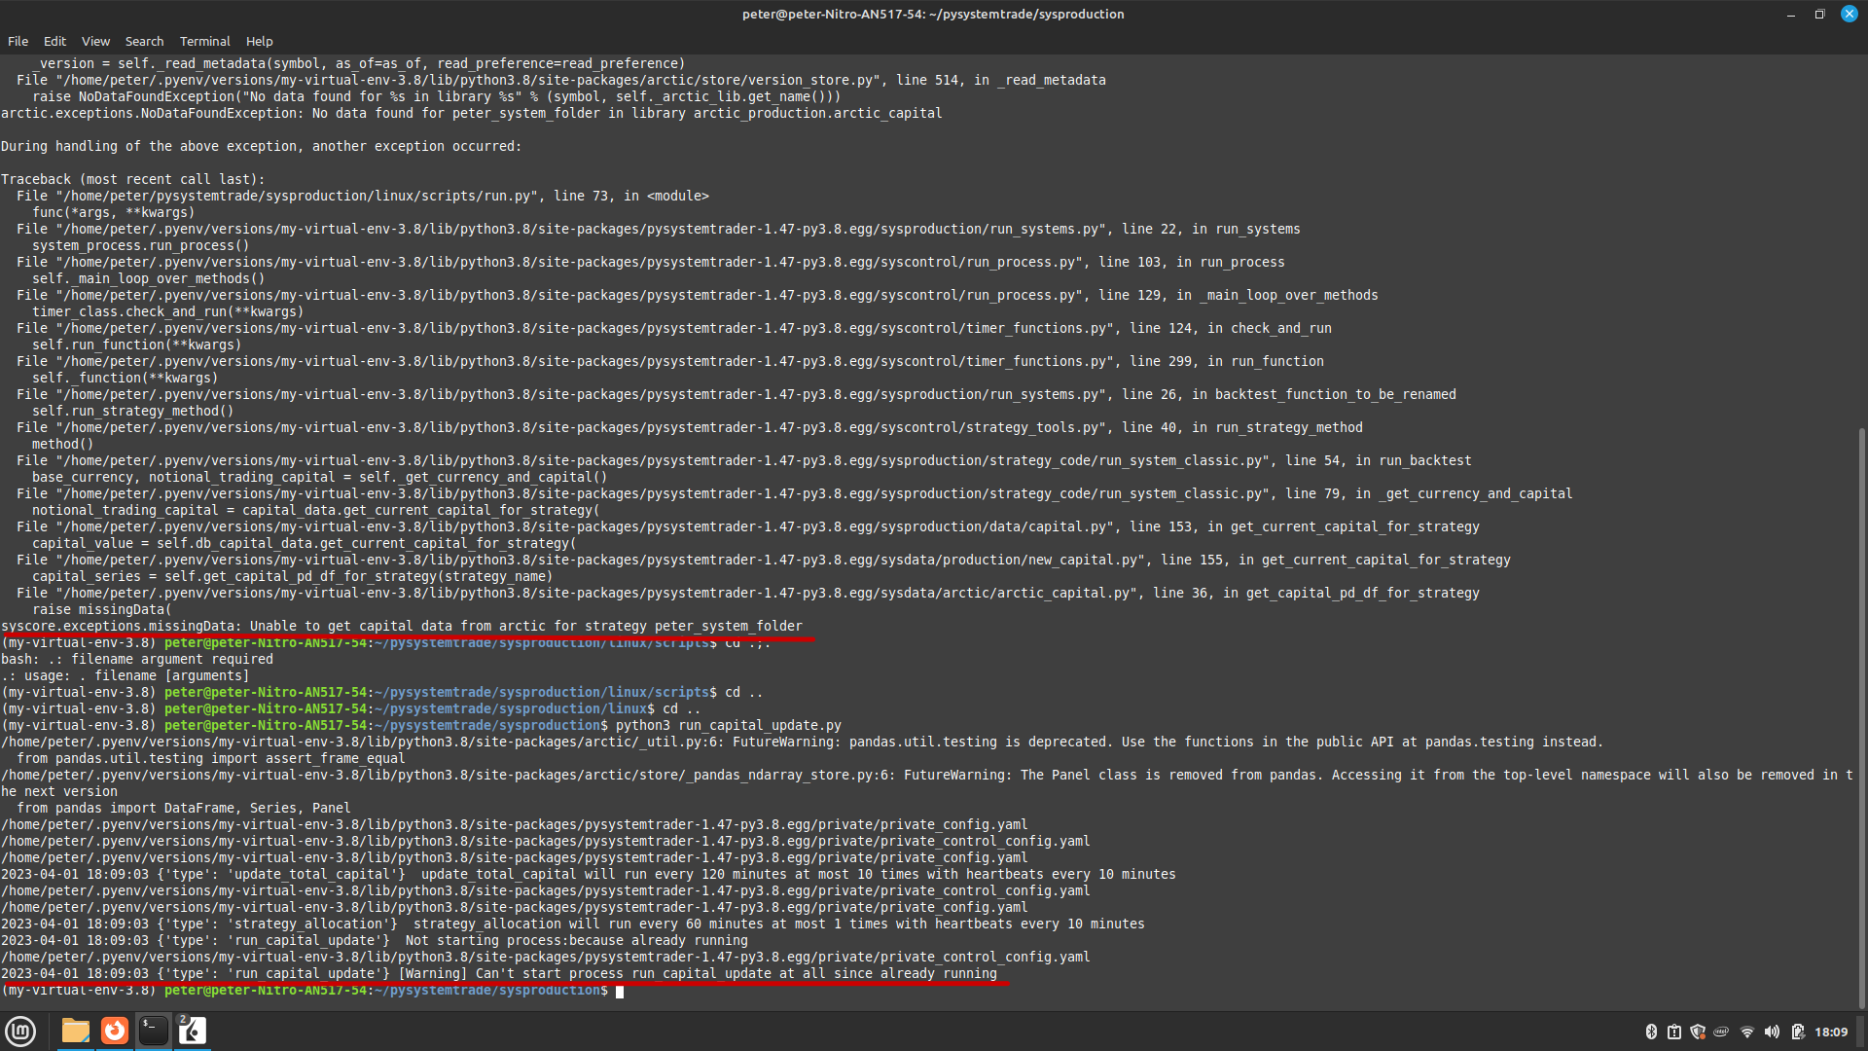This screenshot has height=1051, width=1868.
Task: Click the 'method()' traceback line
Action: tap(63, 444)
